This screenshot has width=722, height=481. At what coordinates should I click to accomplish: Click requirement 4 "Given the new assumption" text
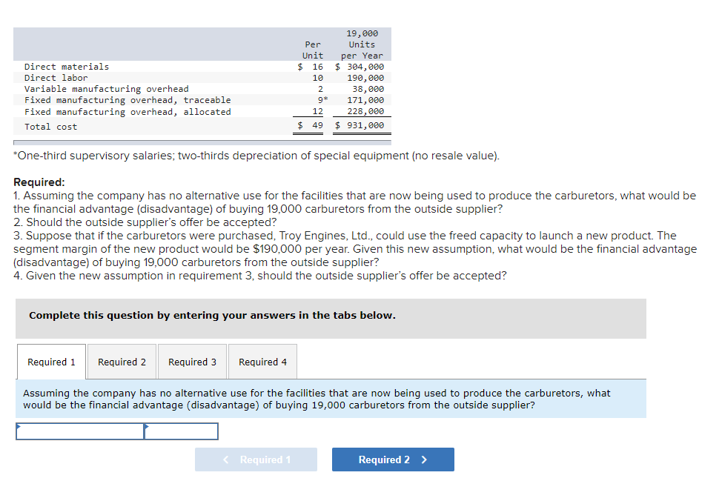(x=260, y=276)
